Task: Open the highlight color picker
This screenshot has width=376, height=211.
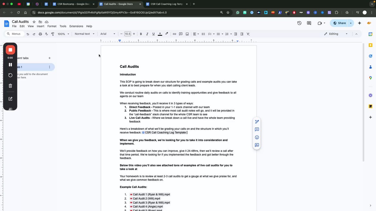Action: 167,34
